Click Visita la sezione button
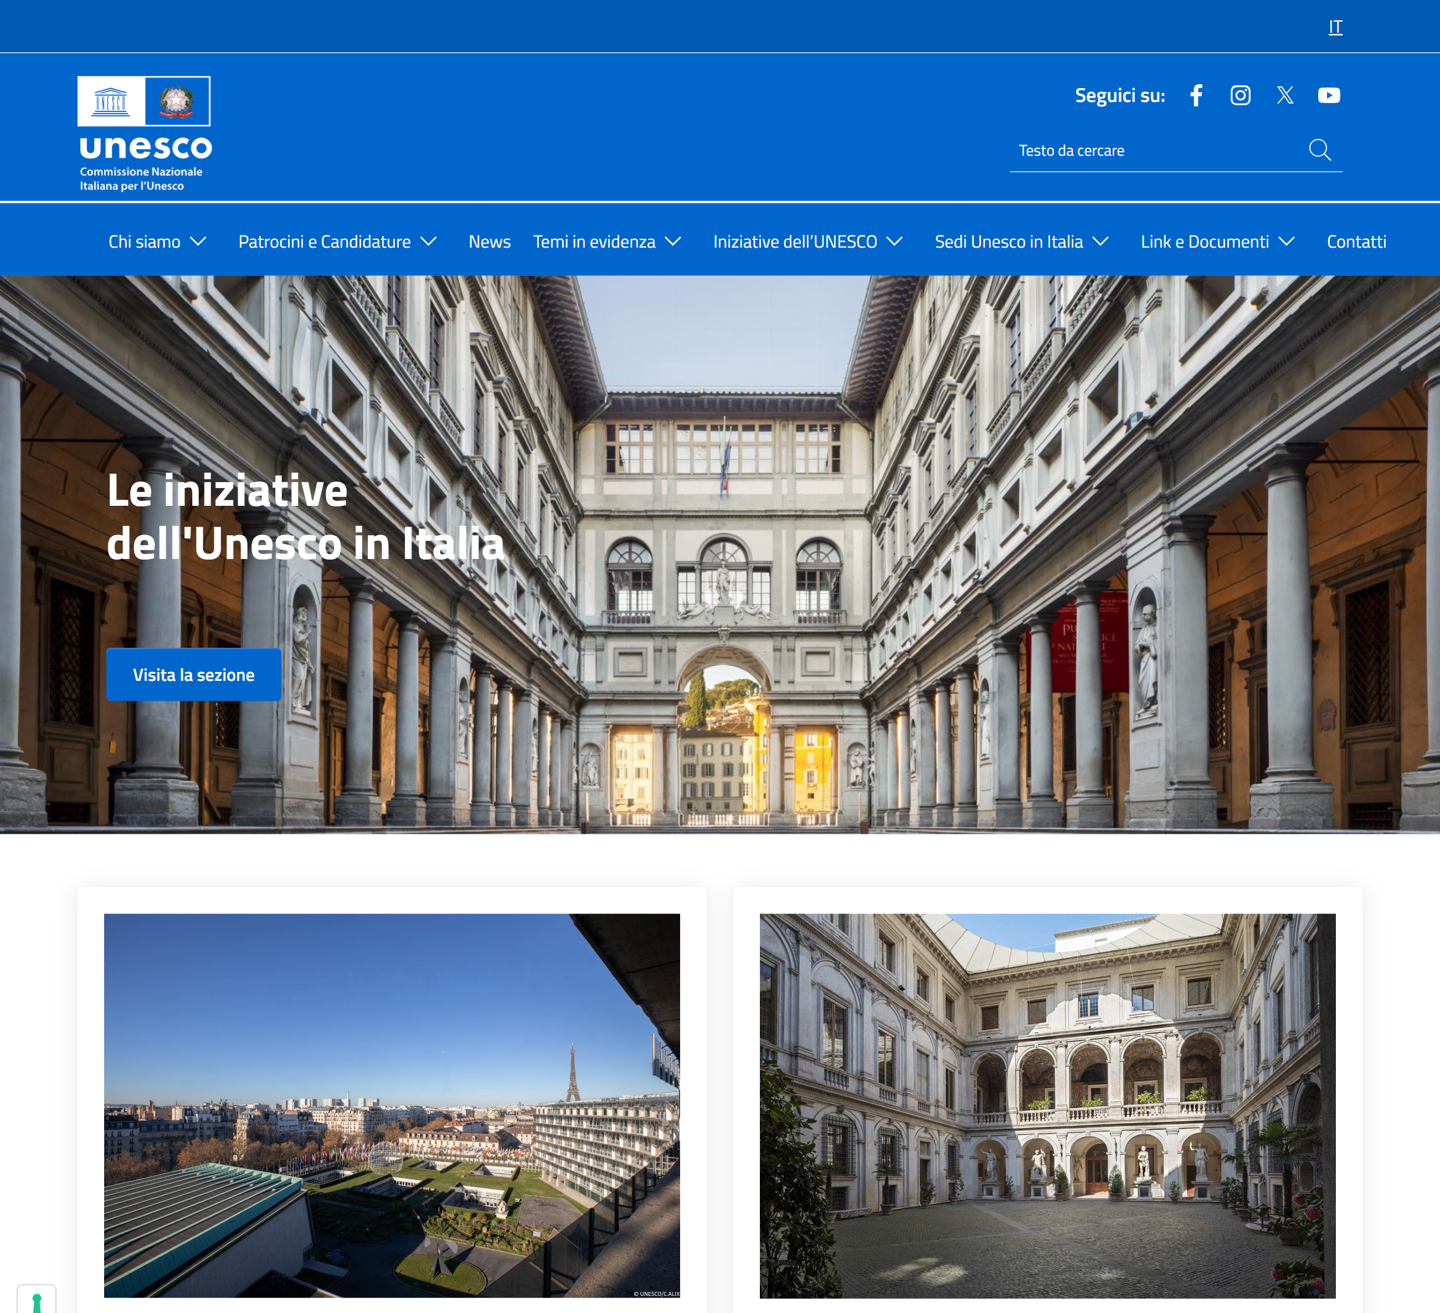 [193, 674]
